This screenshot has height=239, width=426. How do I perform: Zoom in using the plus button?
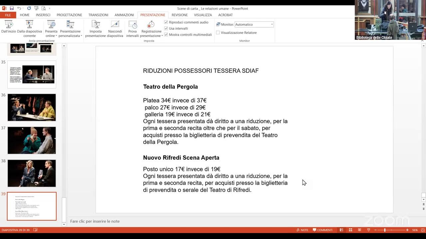[x=407, y=230]
